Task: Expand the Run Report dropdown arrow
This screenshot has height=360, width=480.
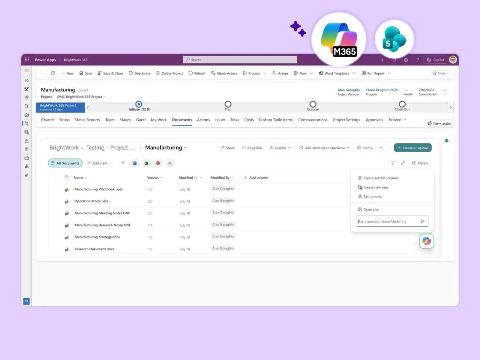Action: coord(390,73)
